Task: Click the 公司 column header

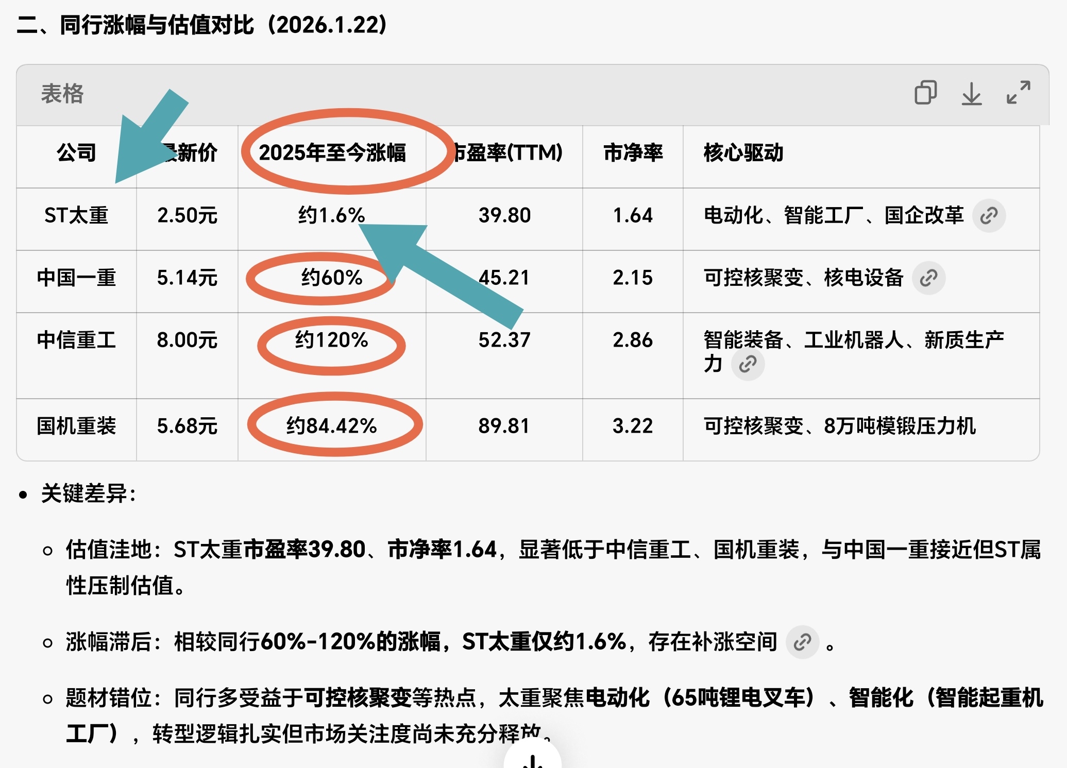Action: tap(76, 153)
